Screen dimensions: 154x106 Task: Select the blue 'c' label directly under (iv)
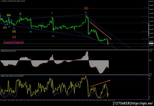pos(9,18)
